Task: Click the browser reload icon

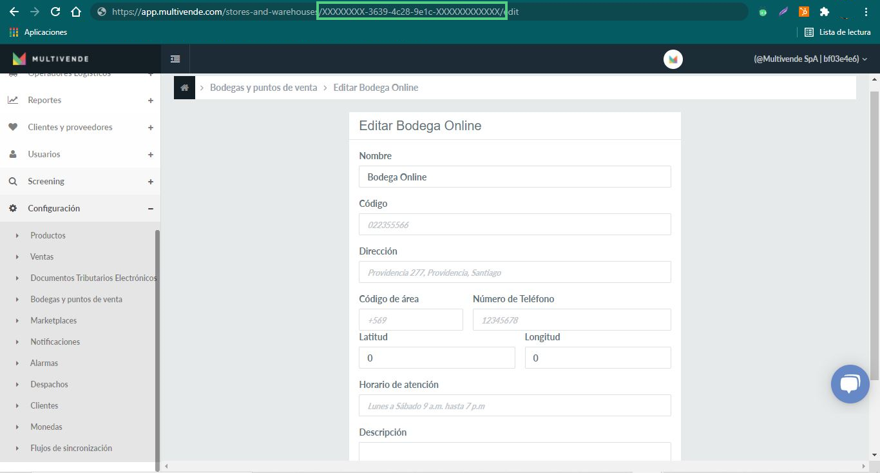Action: [x=55, y=12]
